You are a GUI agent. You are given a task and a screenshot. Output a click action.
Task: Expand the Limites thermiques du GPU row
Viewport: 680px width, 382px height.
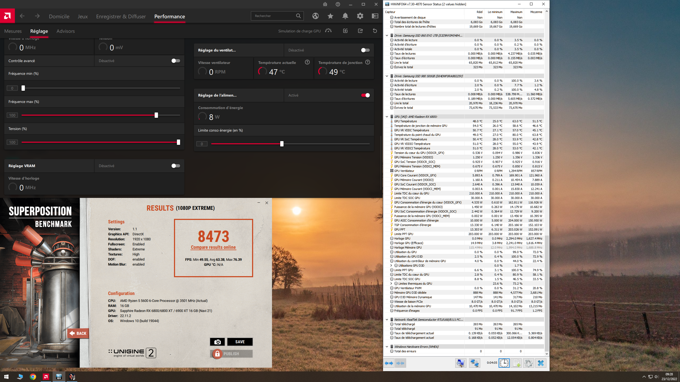pos(391,284)
